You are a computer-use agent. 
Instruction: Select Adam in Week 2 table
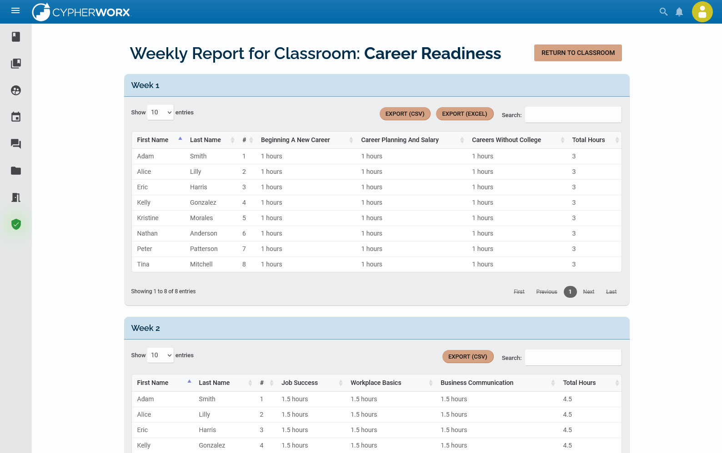145,399
